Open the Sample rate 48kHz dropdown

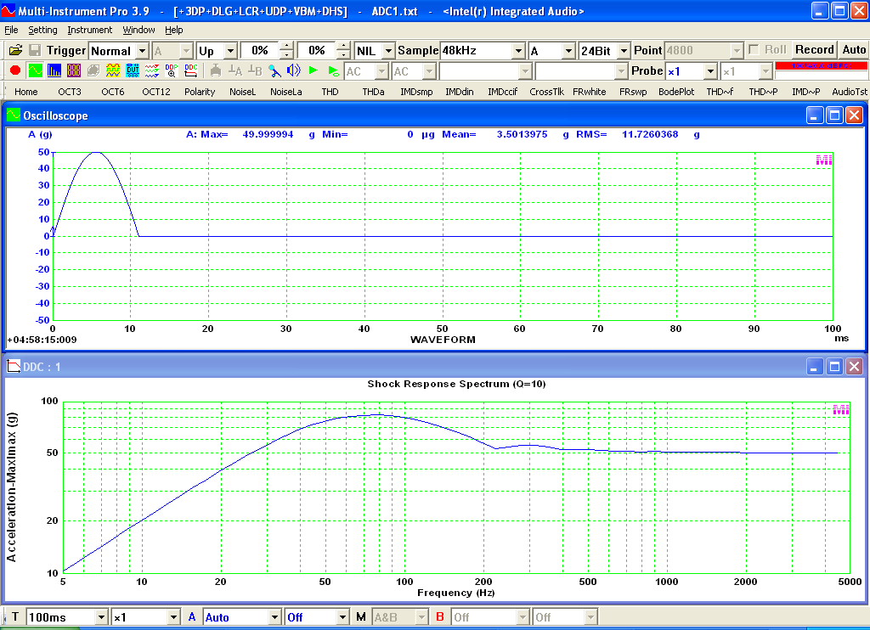coord(517,51)
